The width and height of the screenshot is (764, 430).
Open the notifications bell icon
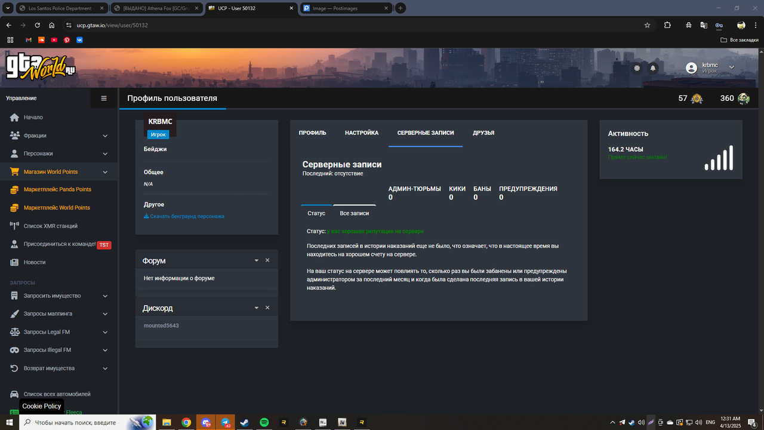click(x=653, y=68)
